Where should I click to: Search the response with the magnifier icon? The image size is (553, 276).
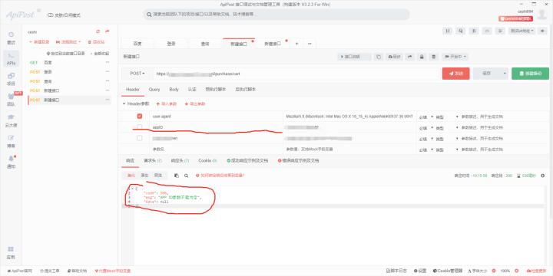(186, 176)
